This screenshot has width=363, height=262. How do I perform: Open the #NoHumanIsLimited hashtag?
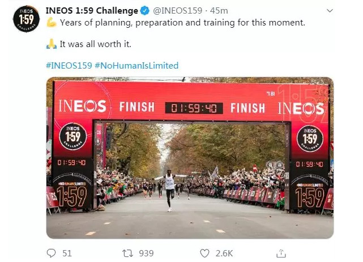click(136, 65)
